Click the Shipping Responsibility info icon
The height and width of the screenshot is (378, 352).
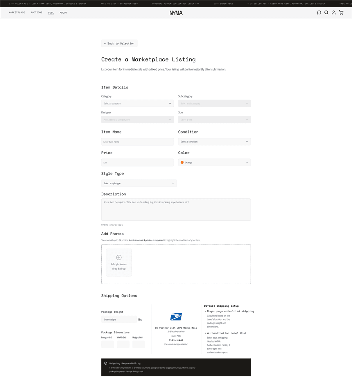106,363
